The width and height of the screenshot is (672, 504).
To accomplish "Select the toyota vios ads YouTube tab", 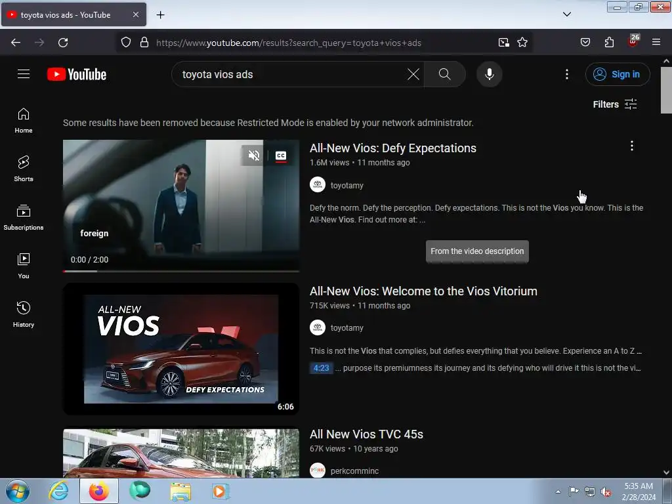I will coord(73,14).
